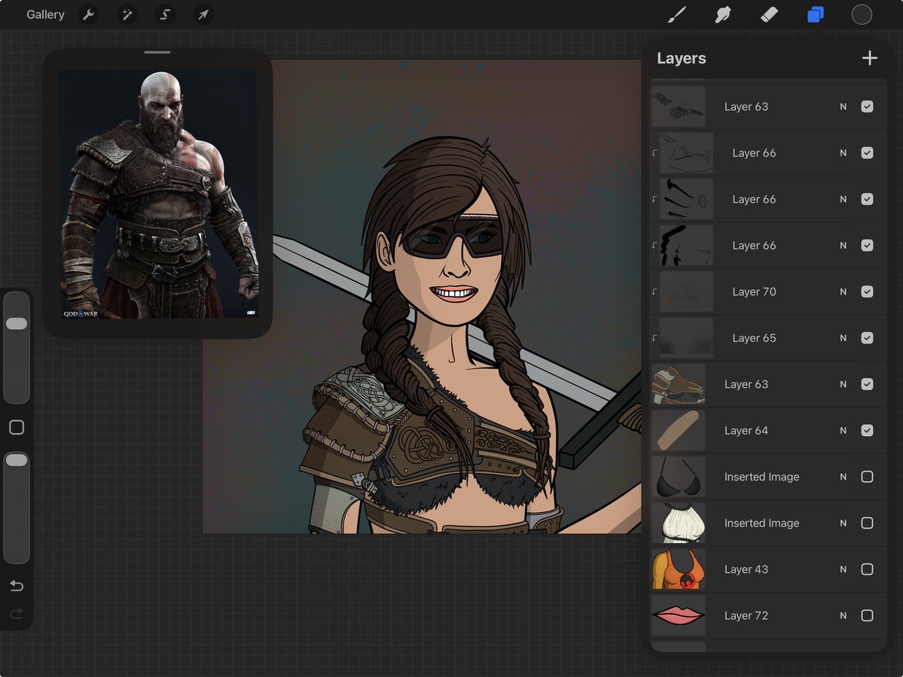Image resolution: width=903 pixels, height=677 pixels.
Task: Open blend mode N for Layer 43
Action: (x=843, y=569)
